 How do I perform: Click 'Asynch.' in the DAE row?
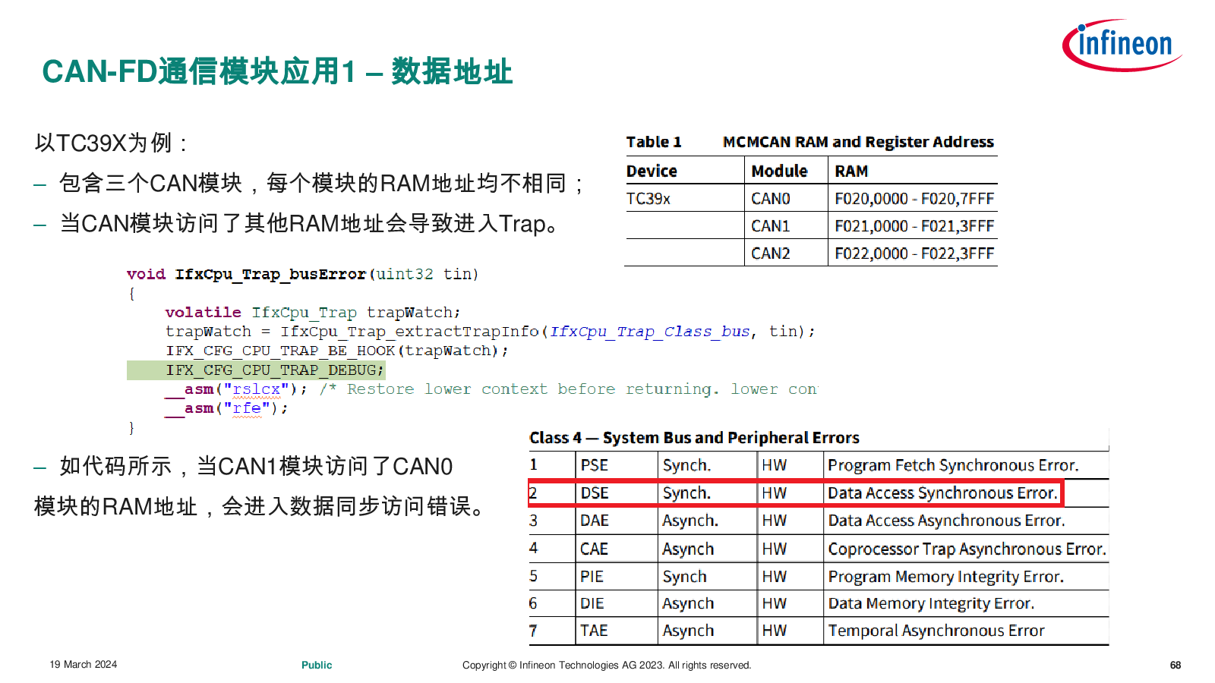coord(690,521)
